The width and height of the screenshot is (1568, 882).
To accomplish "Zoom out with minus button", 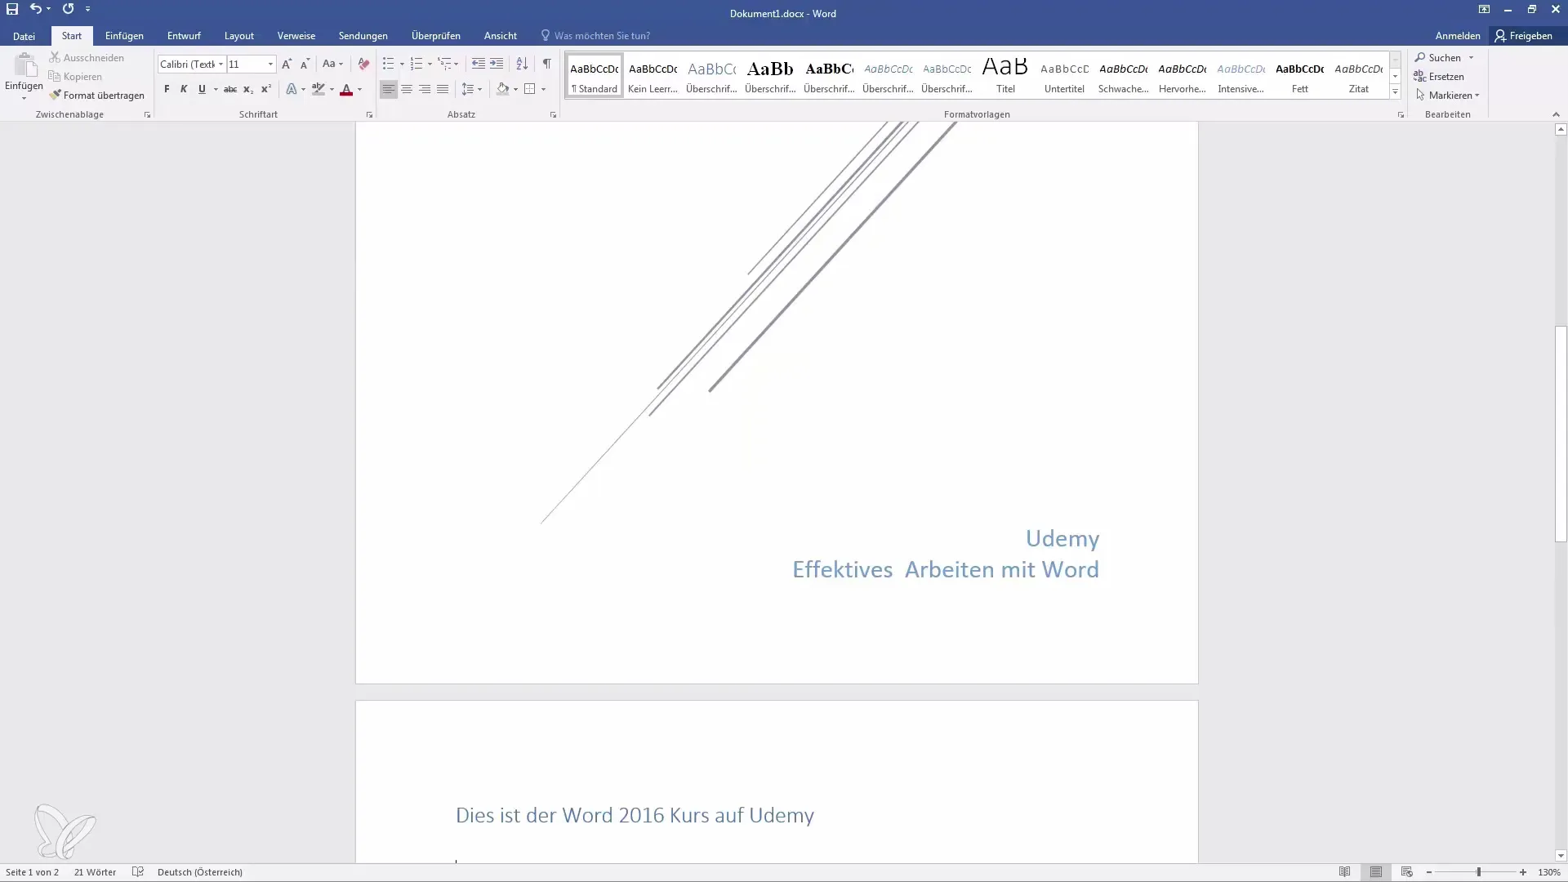I will pyautogui.click(x=1429, y=872).
